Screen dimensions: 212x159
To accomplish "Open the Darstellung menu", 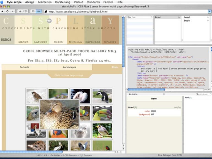I will (x=62, y=2).
